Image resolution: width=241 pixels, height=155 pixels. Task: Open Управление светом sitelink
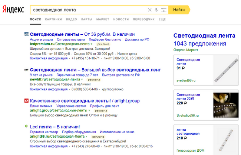click(71, 106)
